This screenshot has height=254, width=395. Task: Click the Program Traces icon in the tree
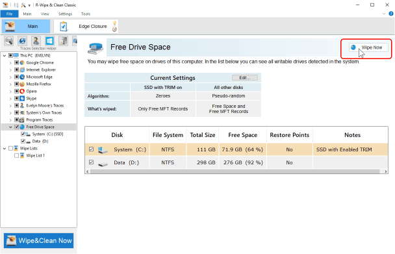22,120
